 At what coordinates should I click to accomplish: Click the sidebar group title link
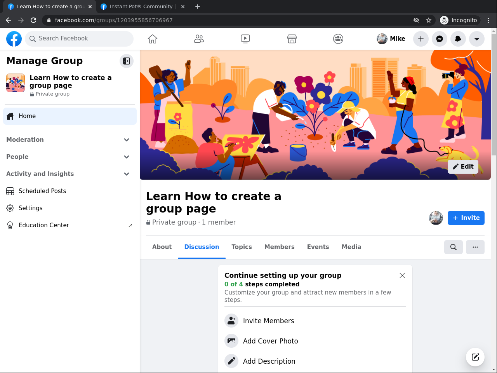tap(71, 82)
